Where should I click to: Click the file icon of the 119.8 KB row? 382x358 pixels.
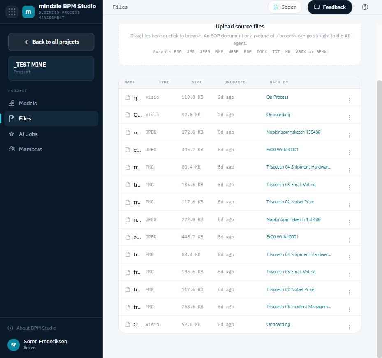[x=127, y=97]
